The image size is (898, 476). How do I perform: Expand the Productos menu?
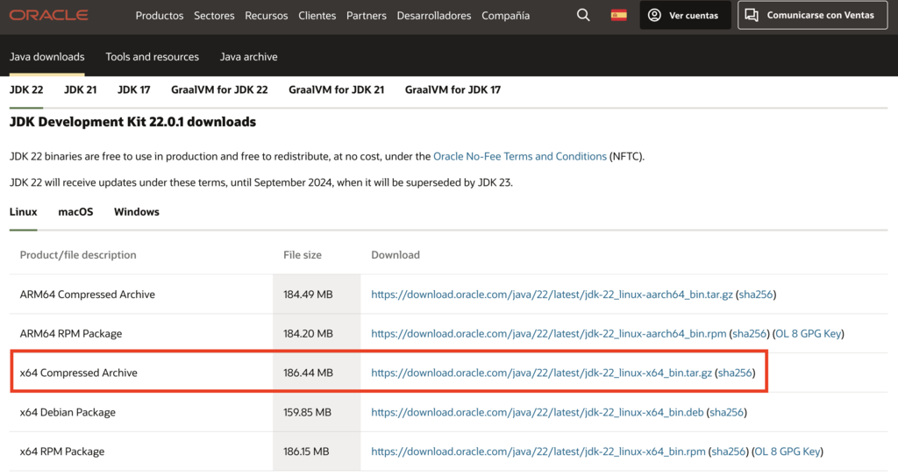pyautogui.click(x=160, y=16)
